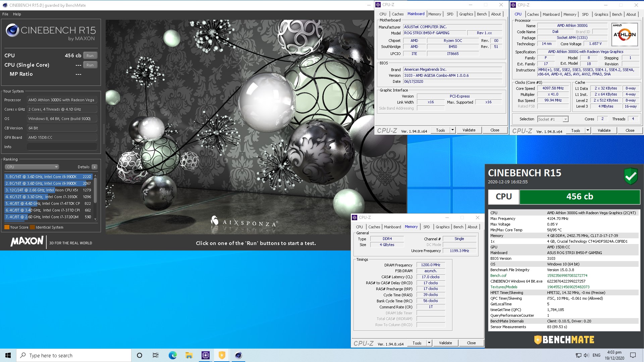Screen dimensions: 644x362
Task: Click Close button in Memory CPU-Z window
Action: coord(471,343)
